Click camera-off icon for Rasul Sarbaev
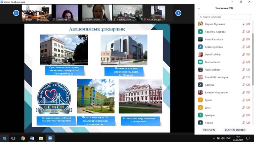254x142 pixels. coord(248,70)
